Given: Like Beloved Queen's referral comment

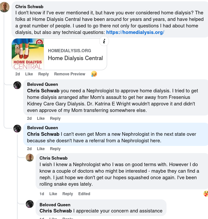Looking at the screenshot, I should pyautogui.click(x=41, y=149).
